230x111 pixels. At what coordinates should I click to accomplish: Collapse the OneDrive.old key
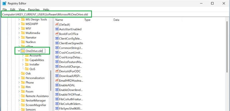point(19,51)
